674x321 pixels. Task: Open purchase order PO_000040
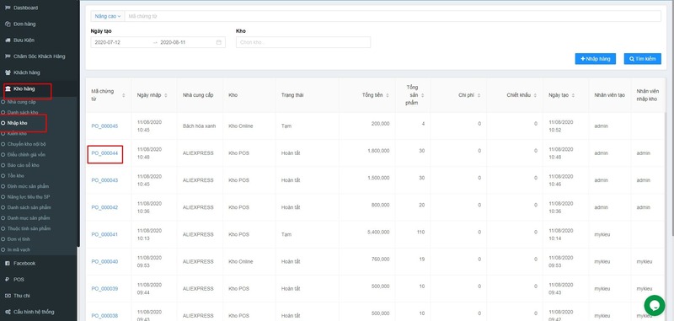click(x=104, y=261)
